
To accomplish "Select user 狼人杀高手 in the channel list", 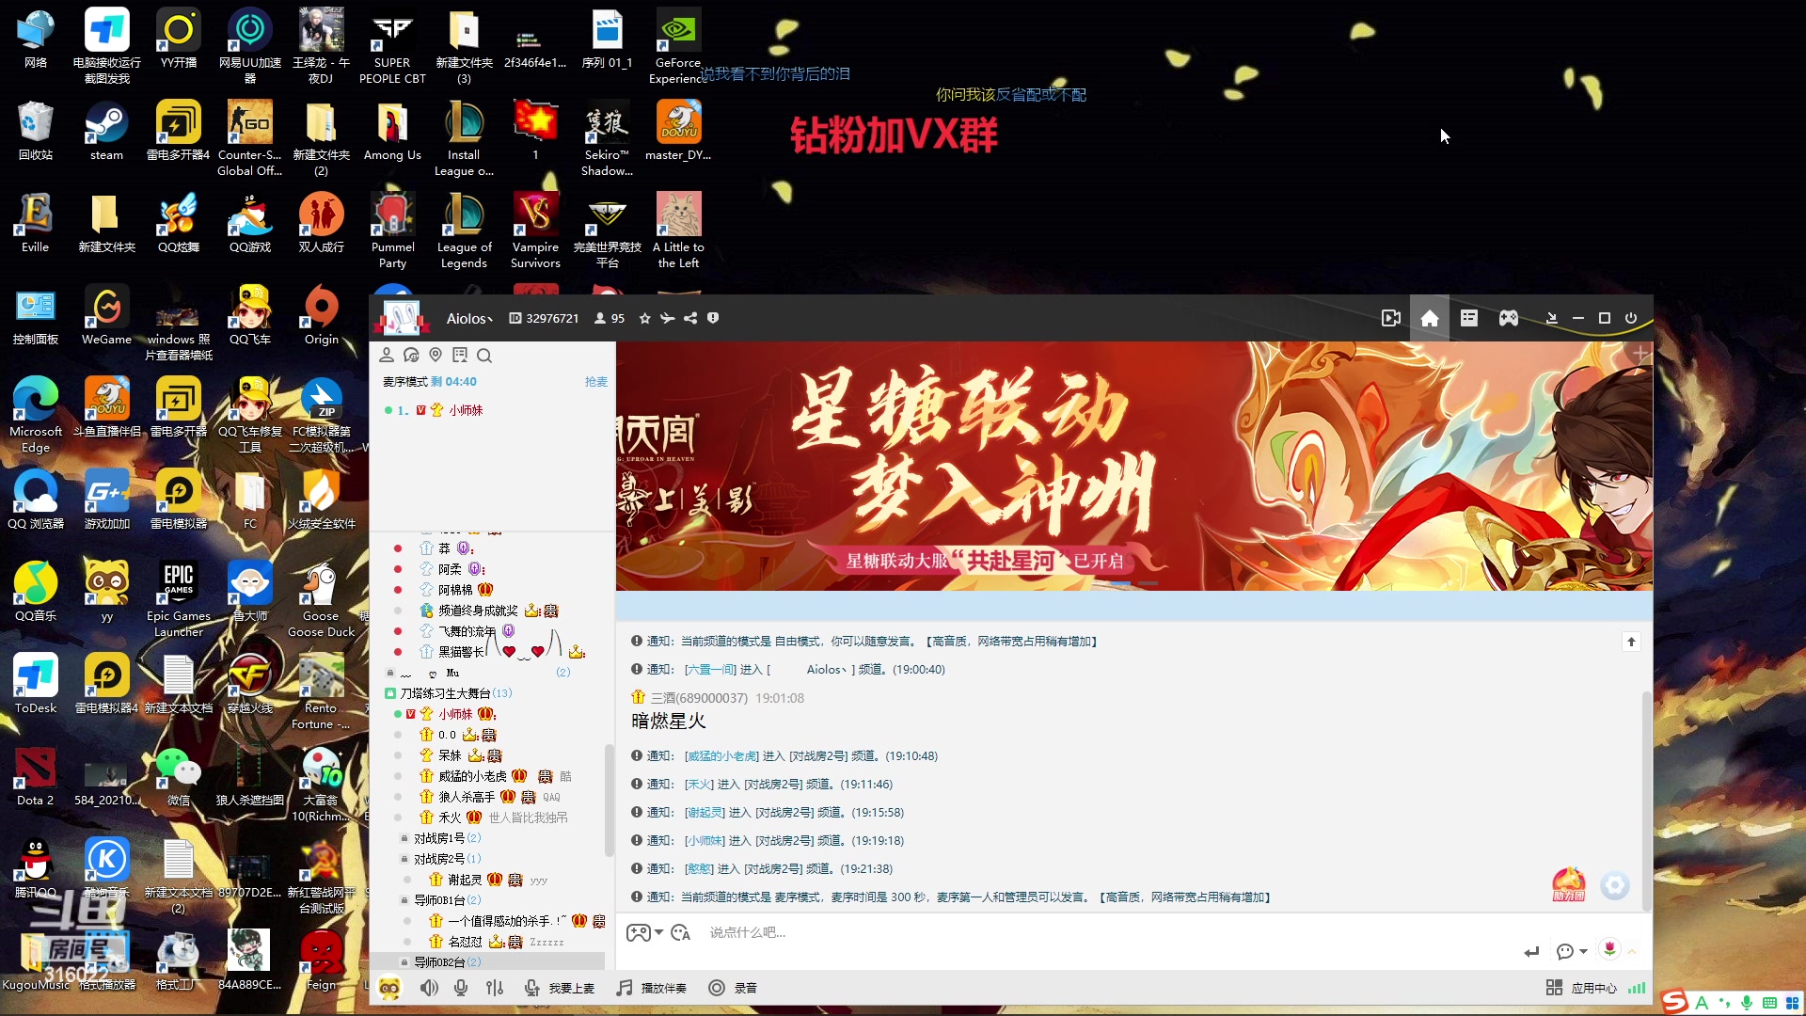I will [467, 797].
